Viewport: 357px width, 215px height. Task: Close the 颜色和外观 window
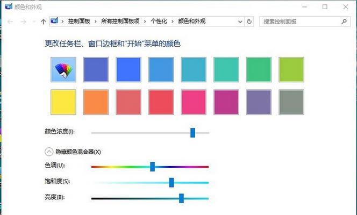tap(346, 7)
